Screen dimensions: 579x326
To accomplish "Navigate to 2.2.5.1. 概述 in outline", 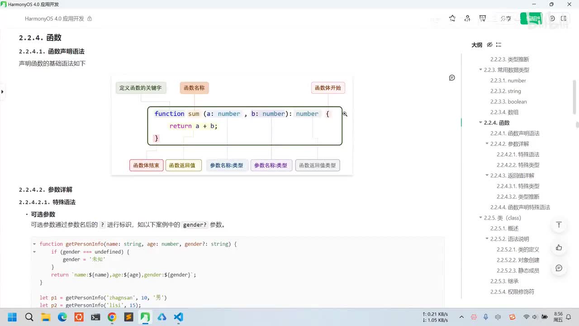I will (x=504, y=229).
